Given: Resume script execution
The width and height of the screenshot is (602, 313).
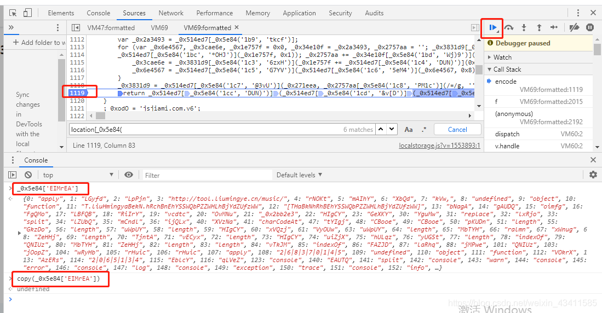Looking at the screenshot, I should pos(493,27).
